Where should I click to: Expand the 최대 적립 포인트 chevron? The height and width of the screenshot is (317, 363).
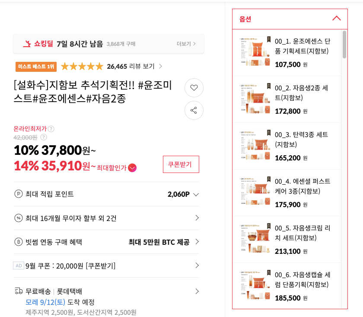(196, 195)
